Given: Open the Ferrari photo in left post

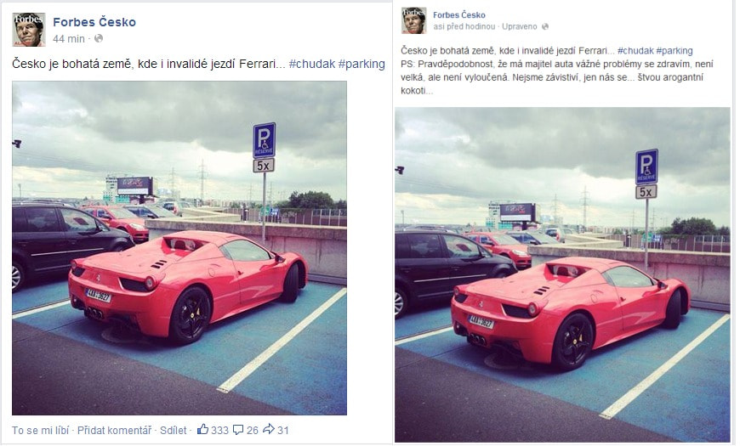Looking at the screenshot, I should pyautogui.click(x=179, y=248).
